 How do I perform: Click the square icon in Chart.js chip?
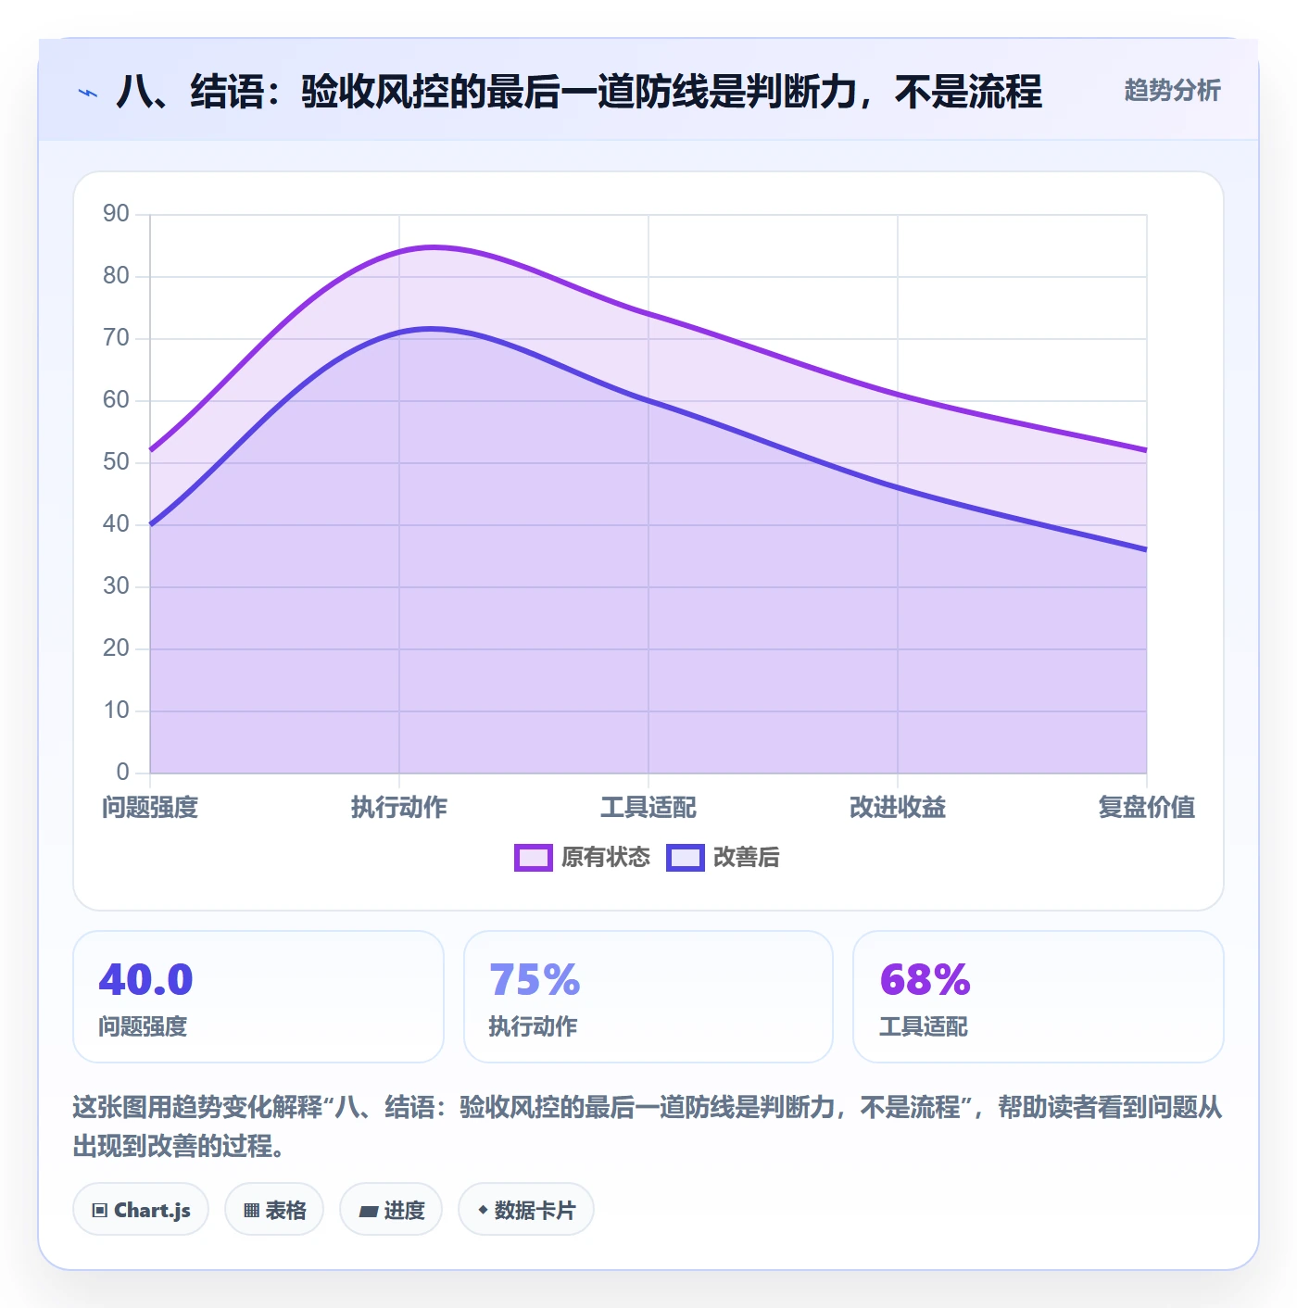pyautogui.click(x=100, y=1210)
